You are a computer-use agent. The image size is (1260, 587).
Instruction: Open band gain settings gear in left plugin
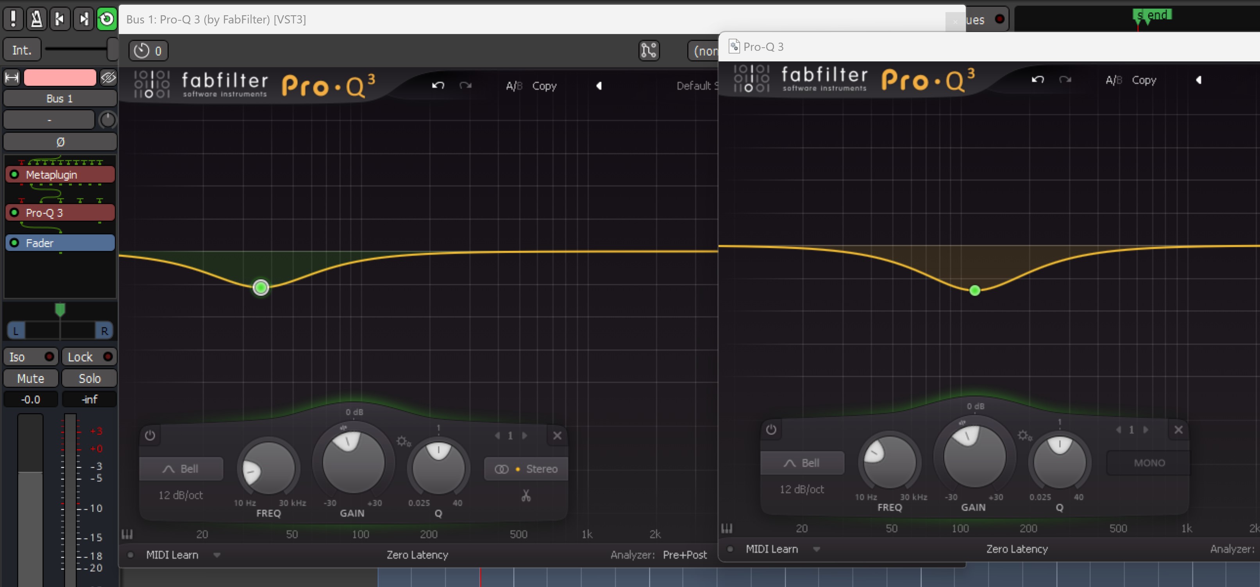(403, 441)
